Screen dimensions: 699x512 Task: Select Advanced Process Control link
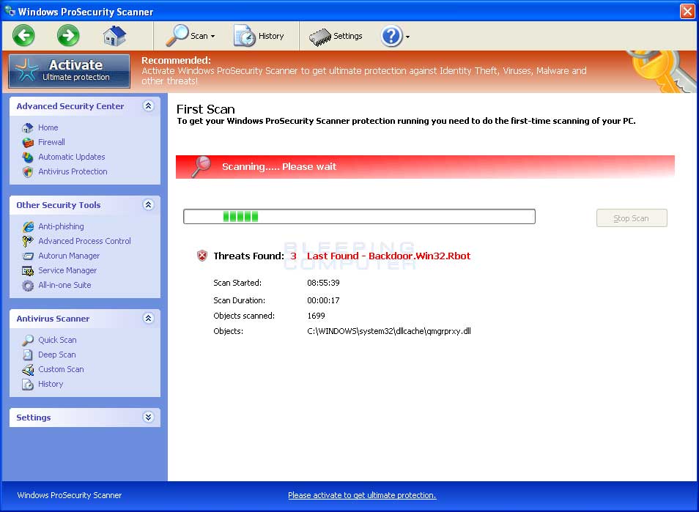tap(85, 241)
